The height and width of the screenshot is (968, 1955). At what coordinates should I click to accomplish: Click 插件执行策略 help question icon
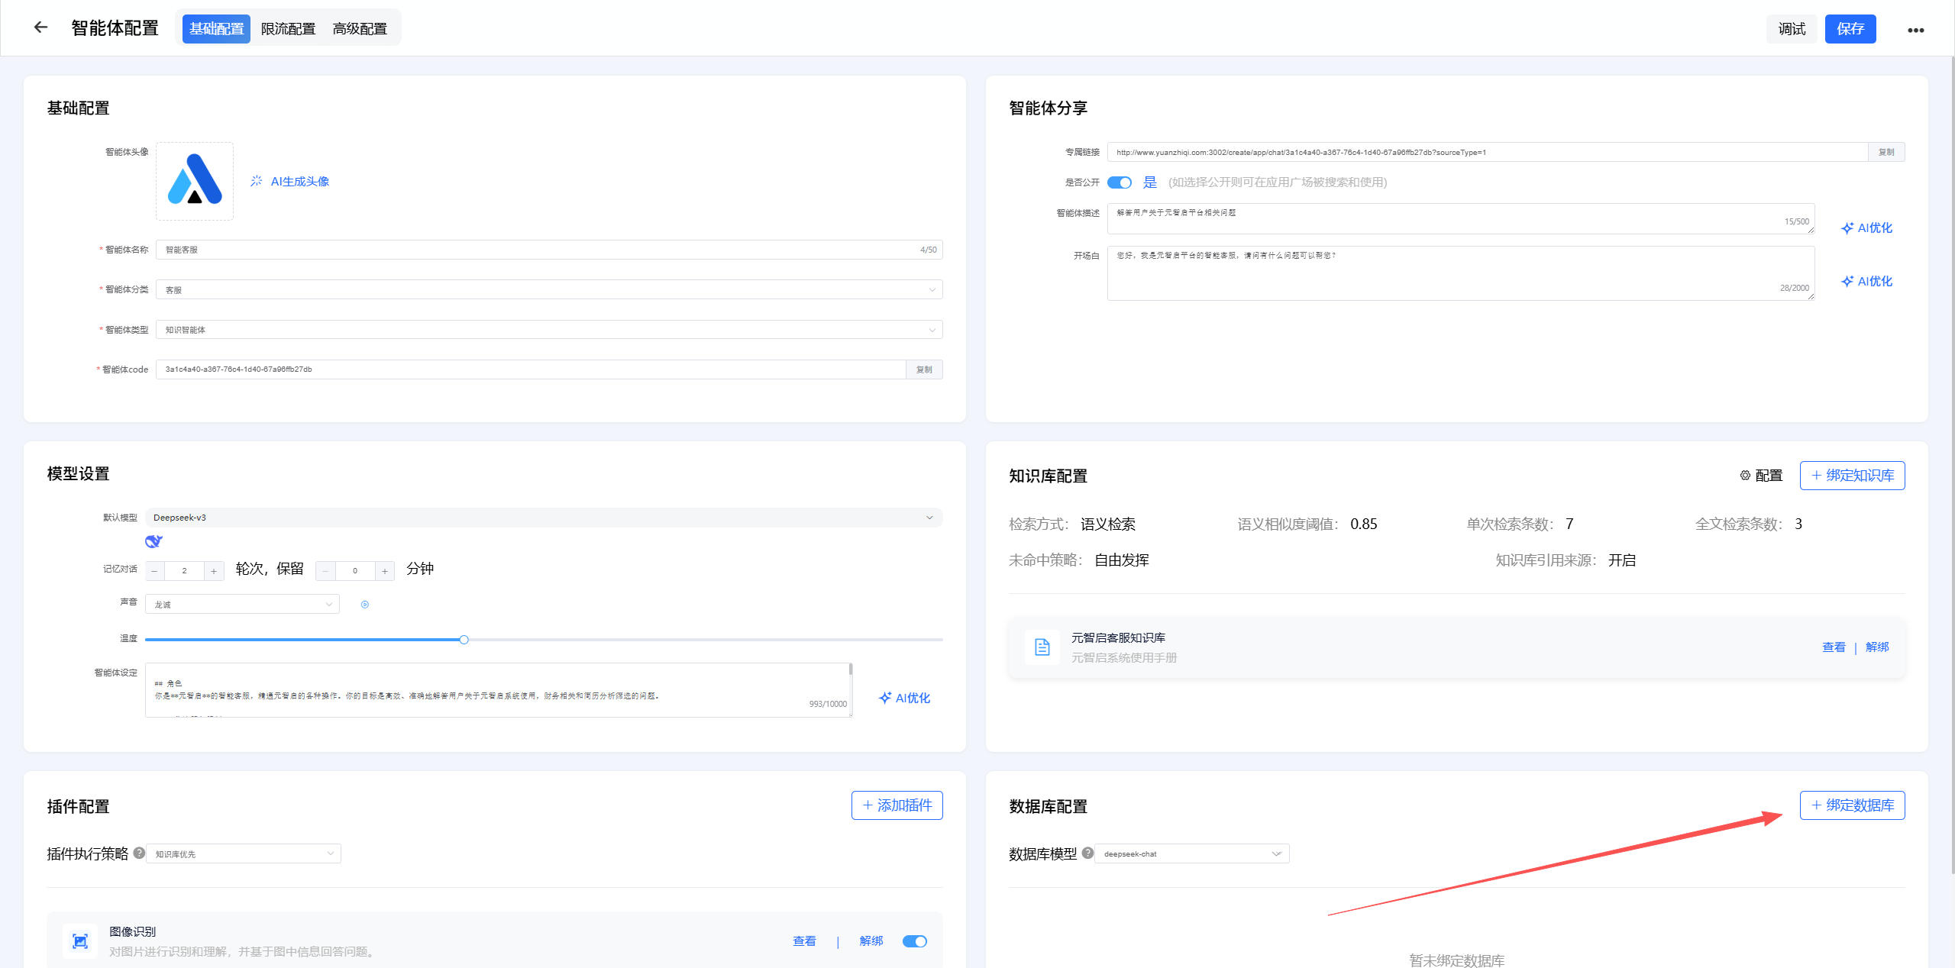pos(139,853)
